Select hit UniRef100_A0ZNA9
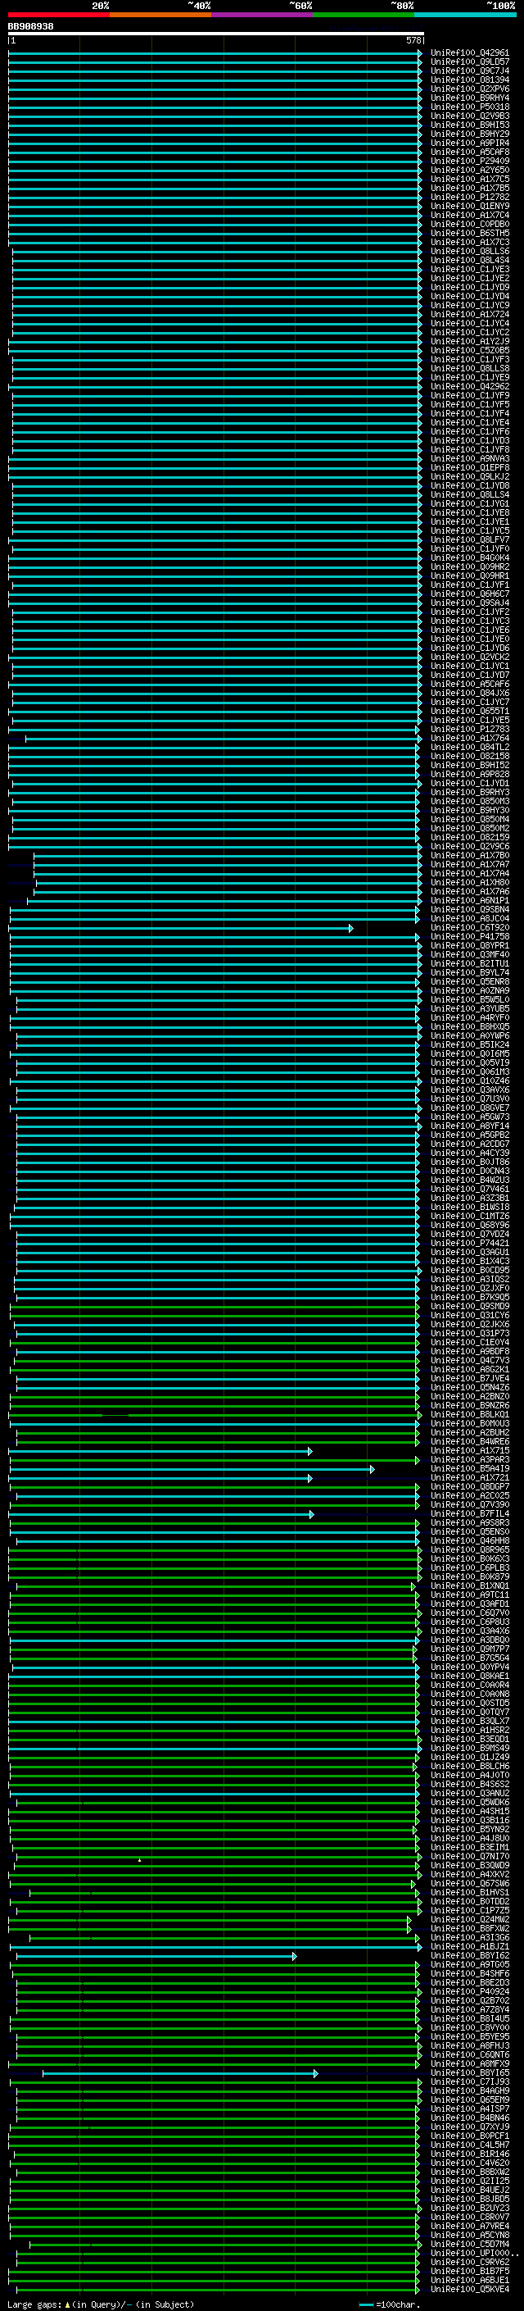 pos(469,990)
